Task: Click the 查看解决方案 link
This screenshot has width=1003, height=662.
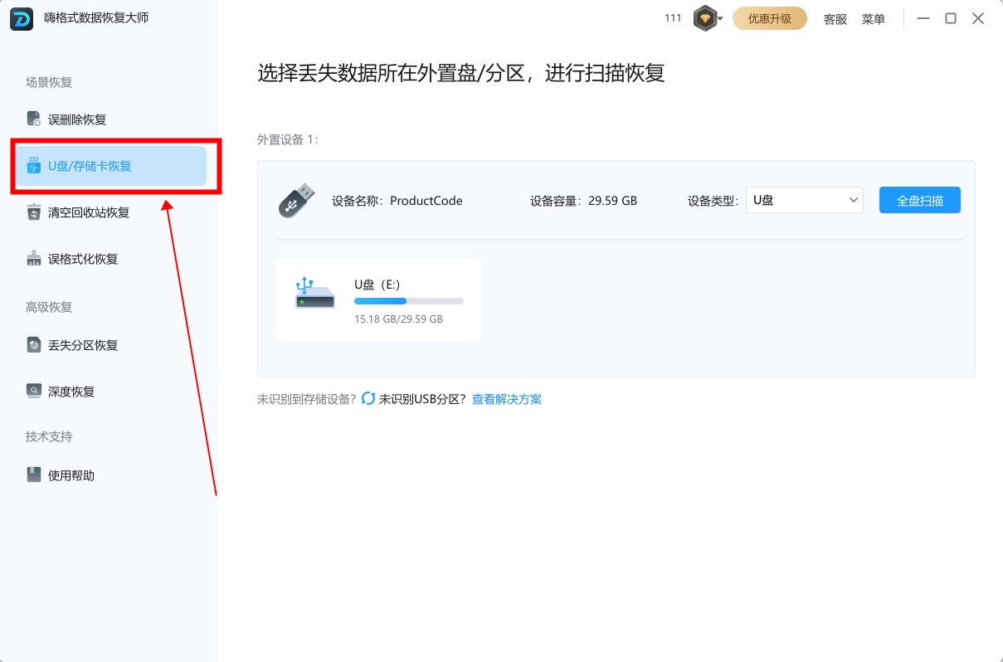Action: point(507,399)
